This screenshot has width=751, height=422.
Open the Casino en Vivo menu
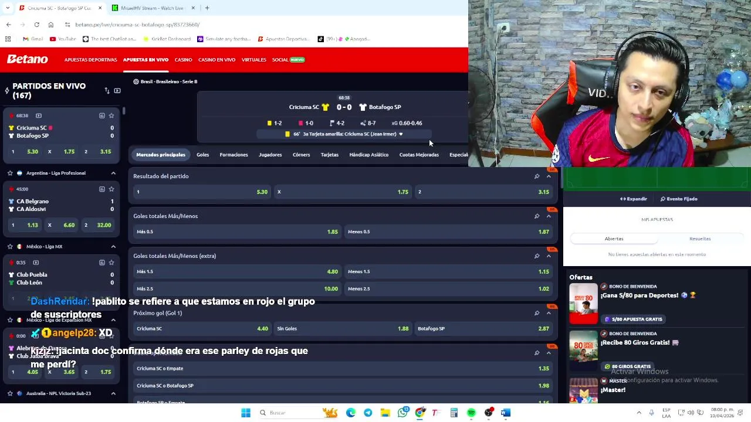(216, 60)
